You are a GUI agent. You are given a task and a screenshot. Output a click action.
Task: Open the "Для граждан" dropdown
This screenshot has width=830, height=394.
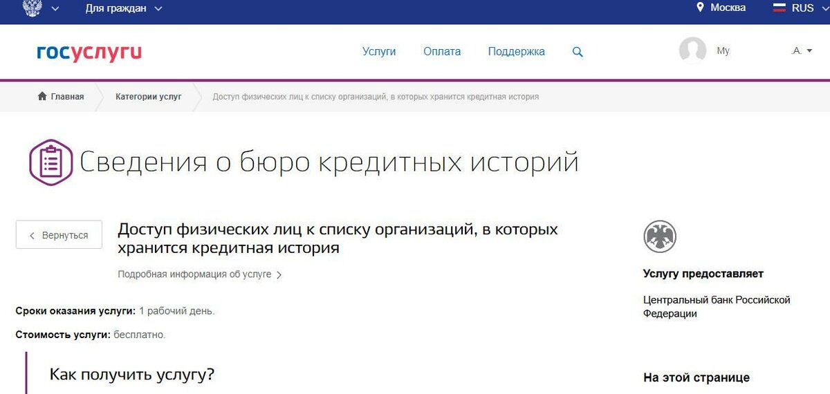[124, 8]
